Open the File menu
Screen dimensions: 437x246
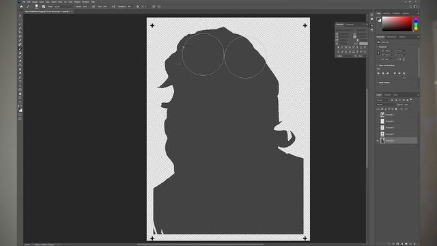tap(24, 2)
